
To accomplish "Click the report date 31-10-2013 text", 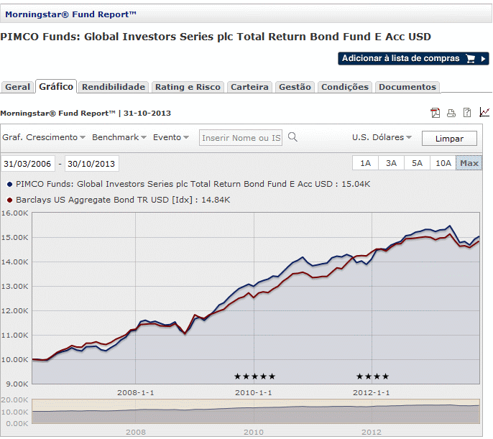I will click(x=147, y=113).
